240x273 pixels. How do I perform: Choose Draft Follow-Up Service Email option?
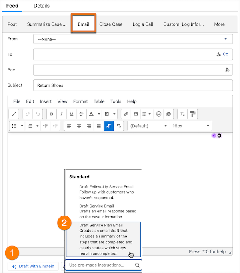(x=103, y=192)
